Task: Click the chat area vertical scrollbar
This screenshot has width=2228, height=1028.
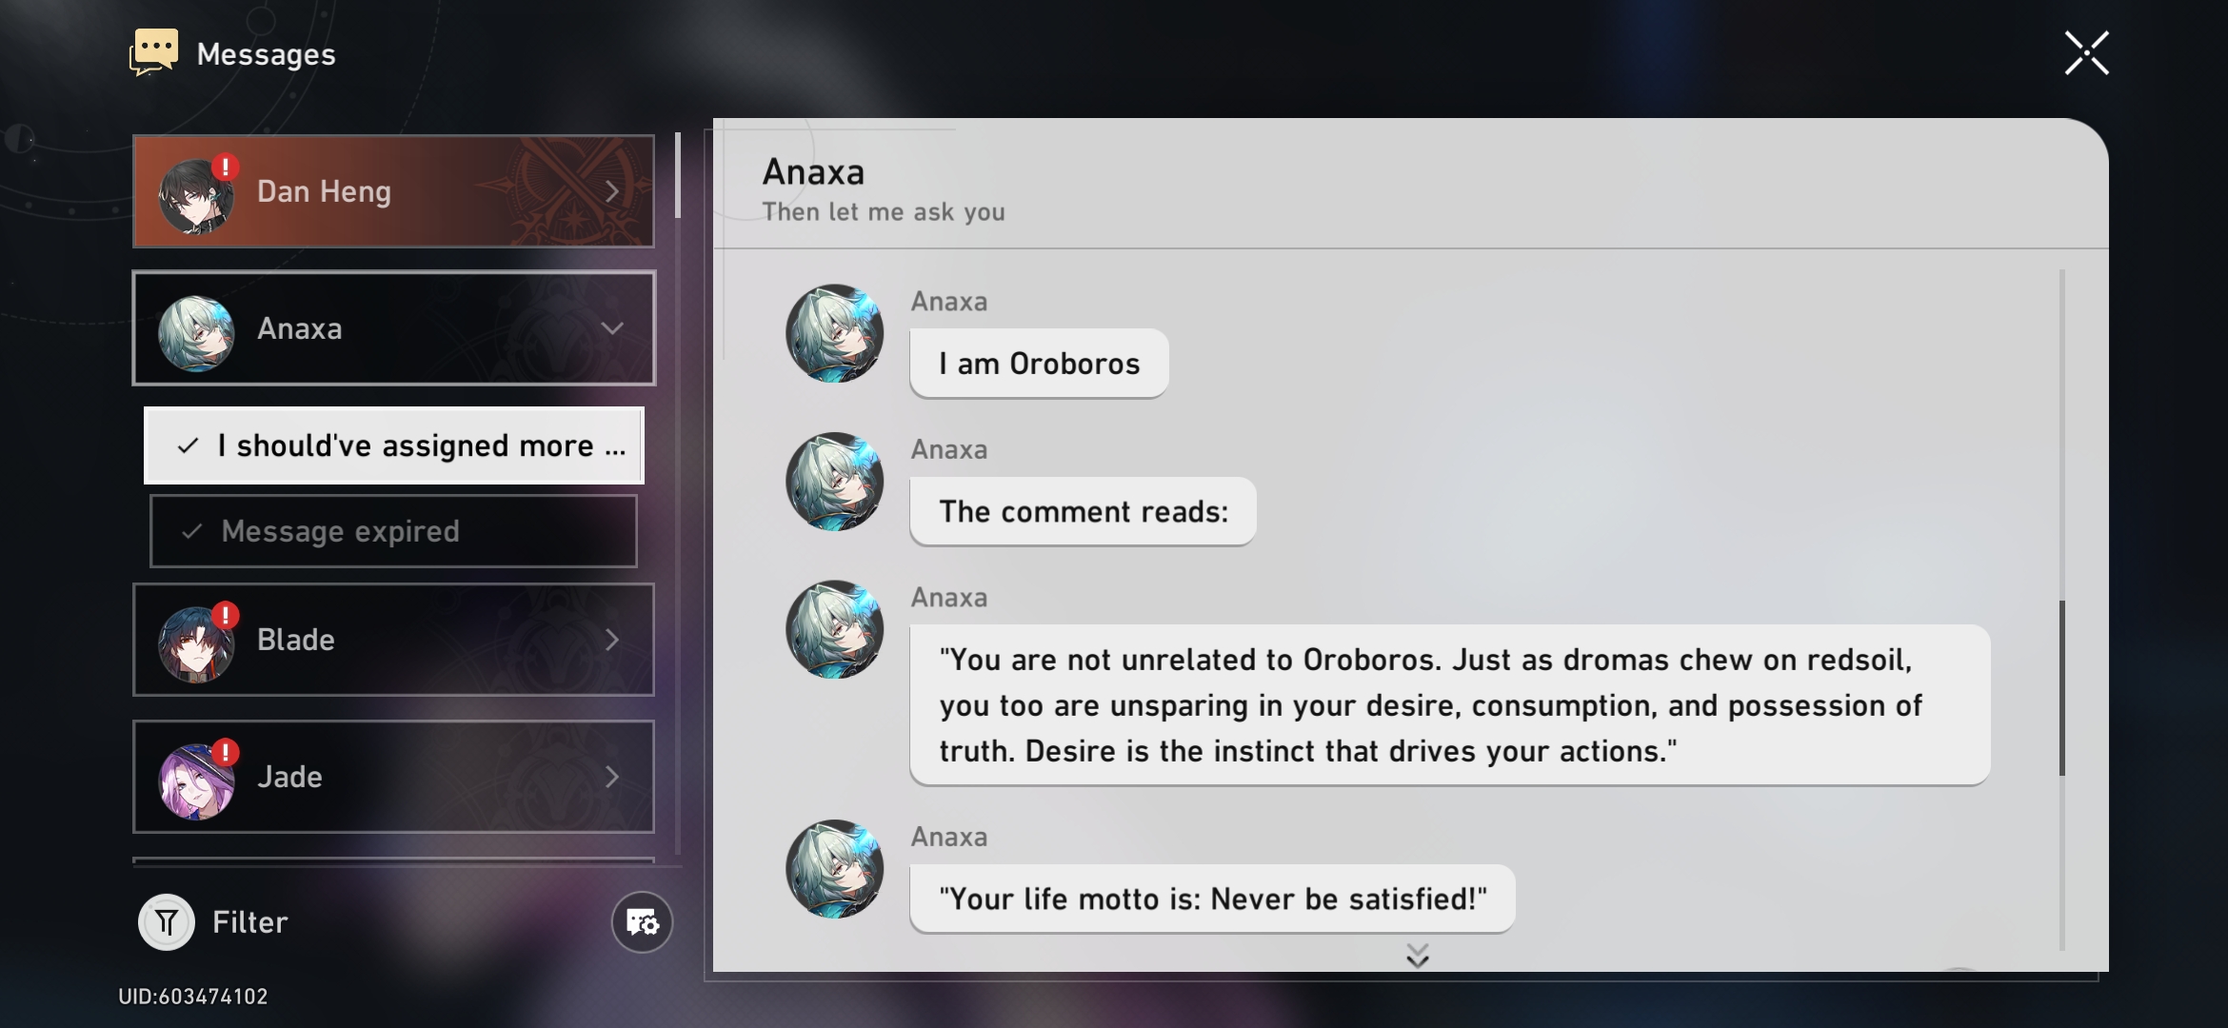Action: [2061, 685]
